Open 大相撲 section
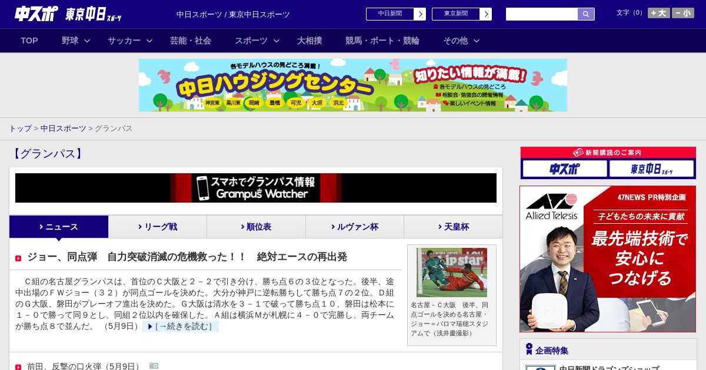Viewport: 706px width, 370px height. (309, 41)
